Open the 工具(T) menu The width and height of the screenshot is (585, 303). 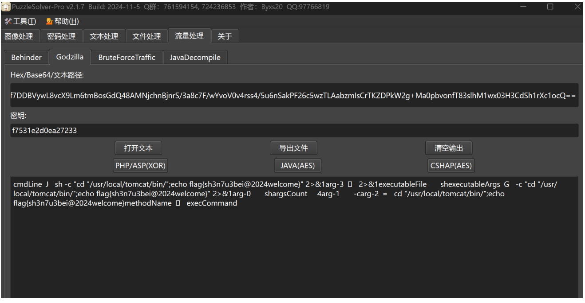(20, 22)
